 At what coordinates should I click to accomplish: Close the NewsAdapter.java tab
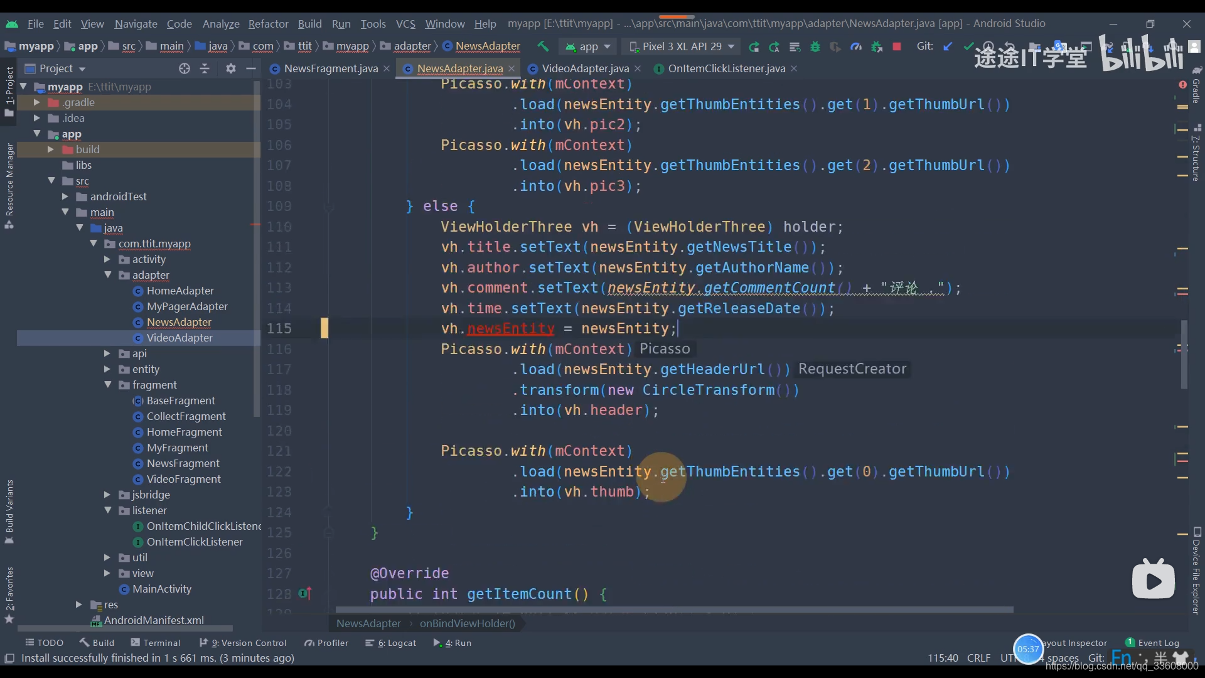click(x=511, y=68)
